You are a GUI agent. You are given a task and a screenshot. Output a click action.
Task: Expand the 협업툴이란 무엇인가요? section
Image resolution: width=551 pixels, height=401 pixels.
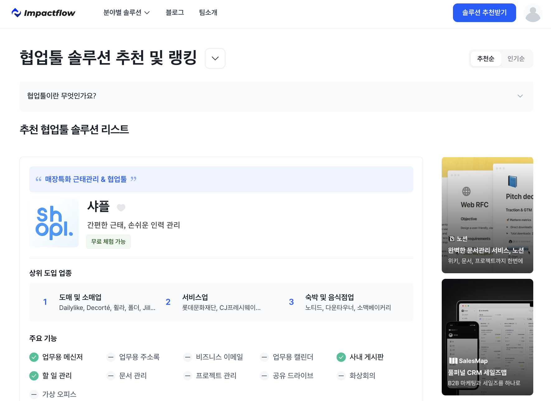[276, 96]
